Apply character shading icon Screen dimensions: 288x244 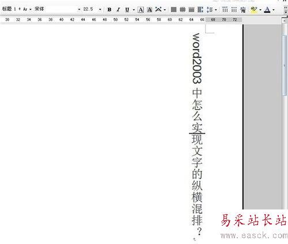point(150,9)
